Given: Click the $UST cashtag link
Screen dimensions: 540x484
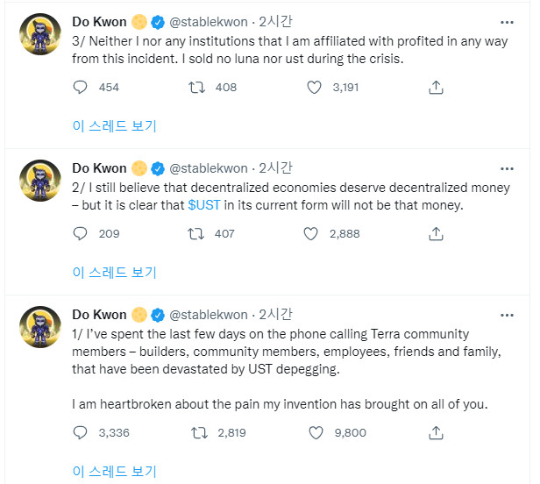Looking at the screenshot, I should [x=205, y=205].
